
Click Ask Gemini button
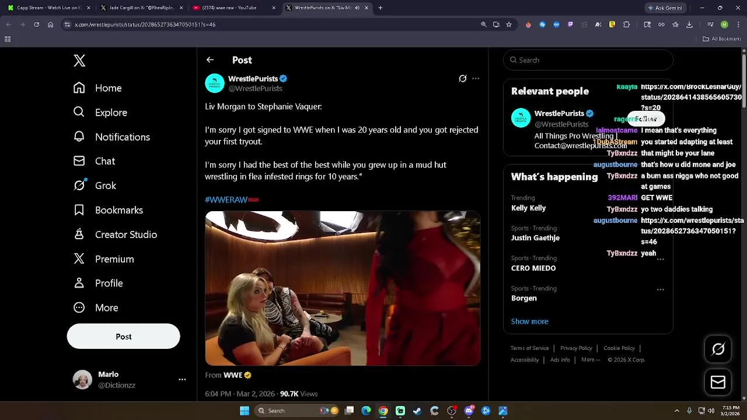tap(665, 8)
